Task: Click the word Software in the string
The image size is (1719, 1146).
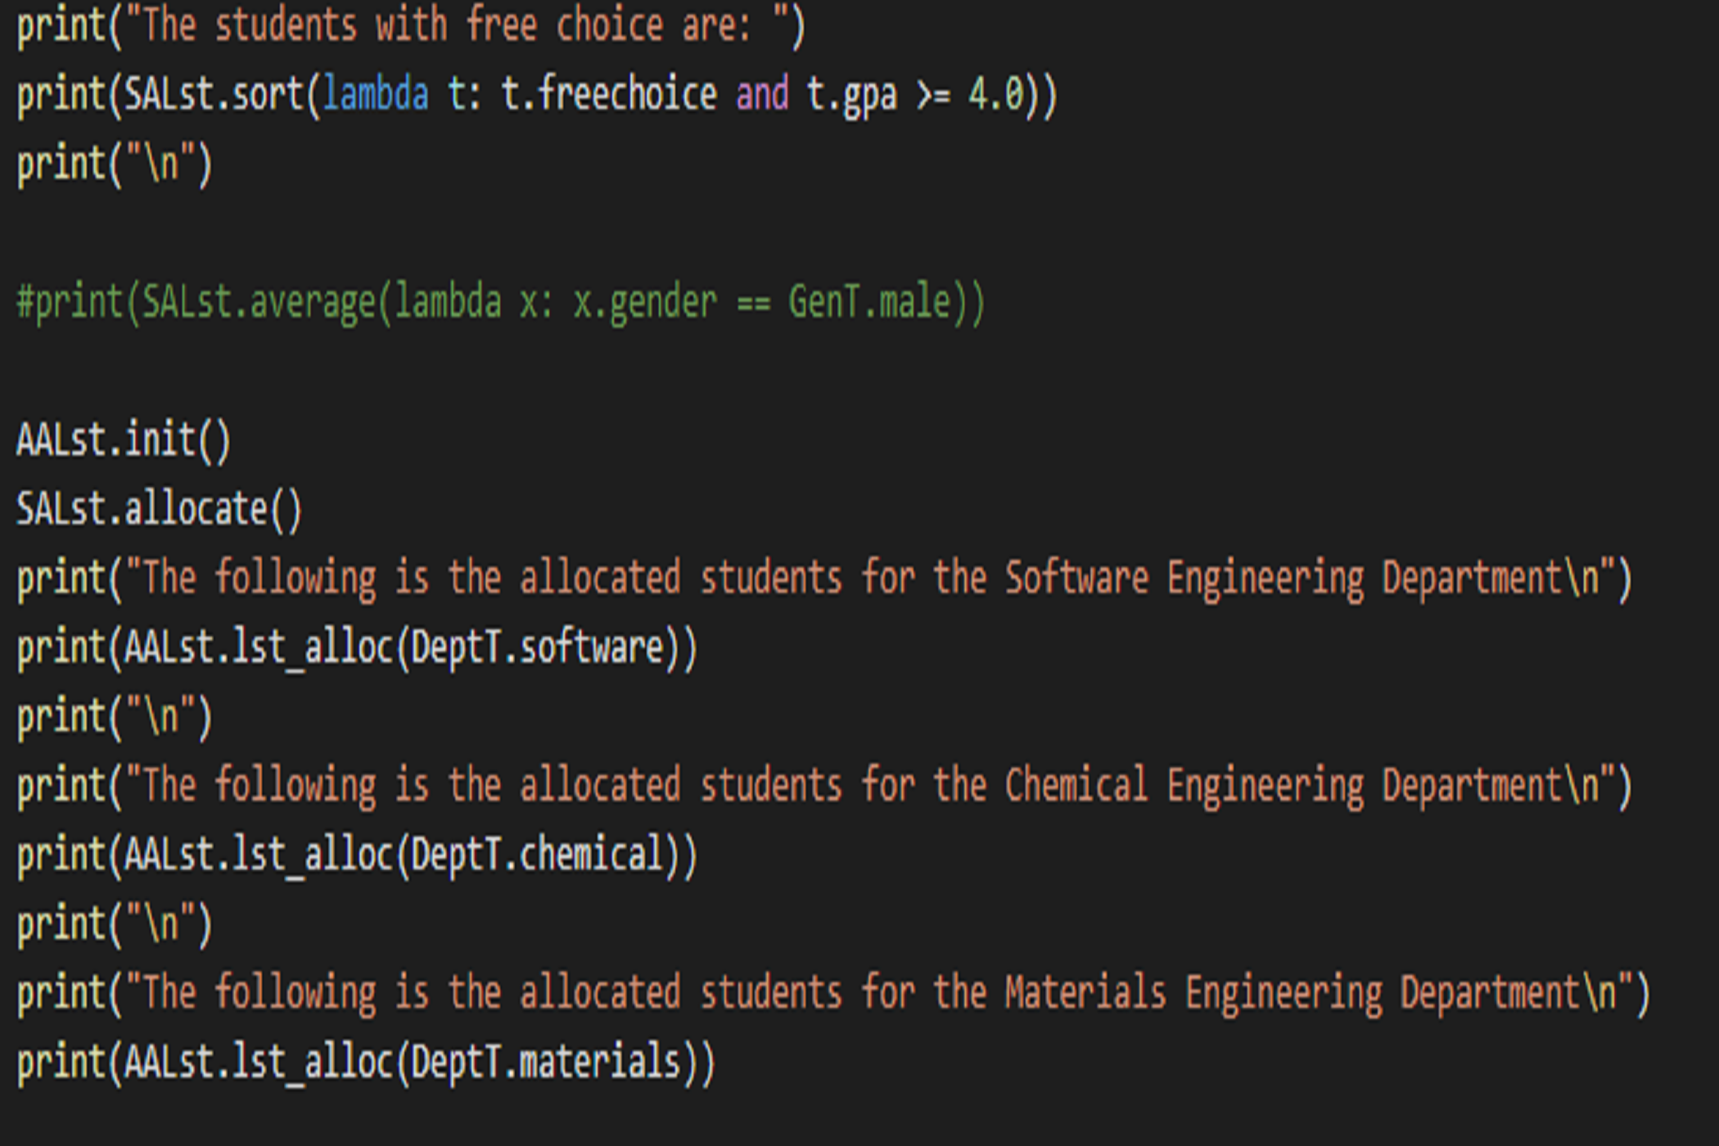Action: (1076, 579)
